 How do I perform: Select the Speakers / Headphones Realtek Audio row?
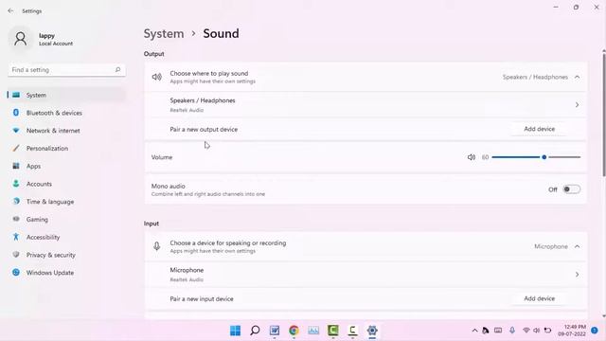(365, 105)
